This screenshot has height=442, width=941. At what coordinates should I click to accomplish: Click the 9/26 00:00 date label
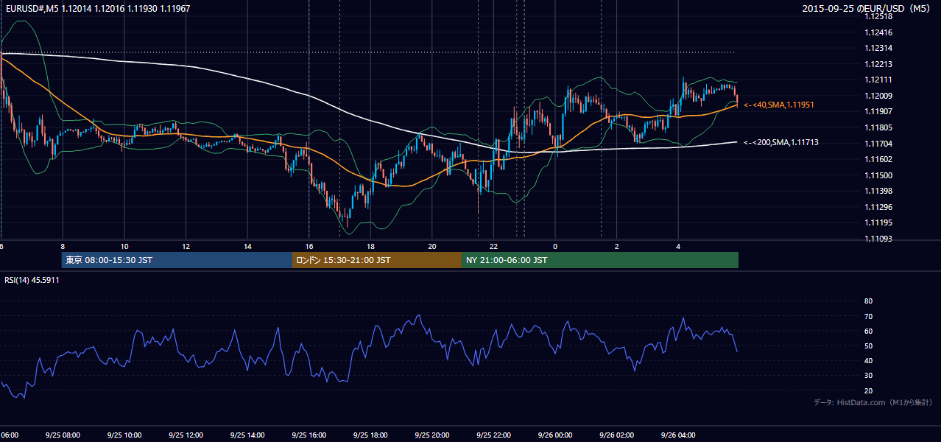(555, 435)
